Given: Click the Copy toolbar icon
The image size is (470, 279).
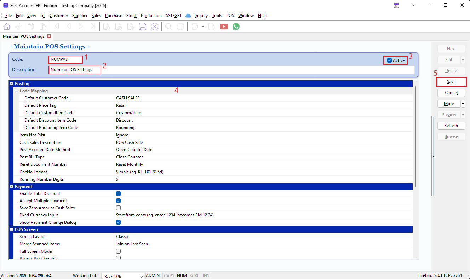Looking at the screenshot, I should tap(31, 27).
